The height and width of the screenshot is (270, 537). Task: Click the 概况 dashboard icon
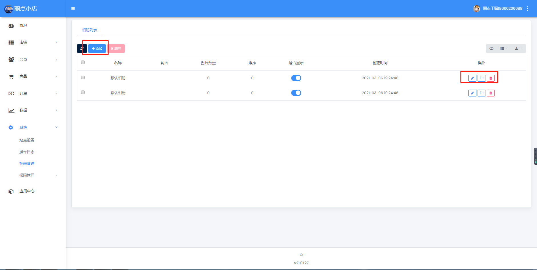pos(11,26)
